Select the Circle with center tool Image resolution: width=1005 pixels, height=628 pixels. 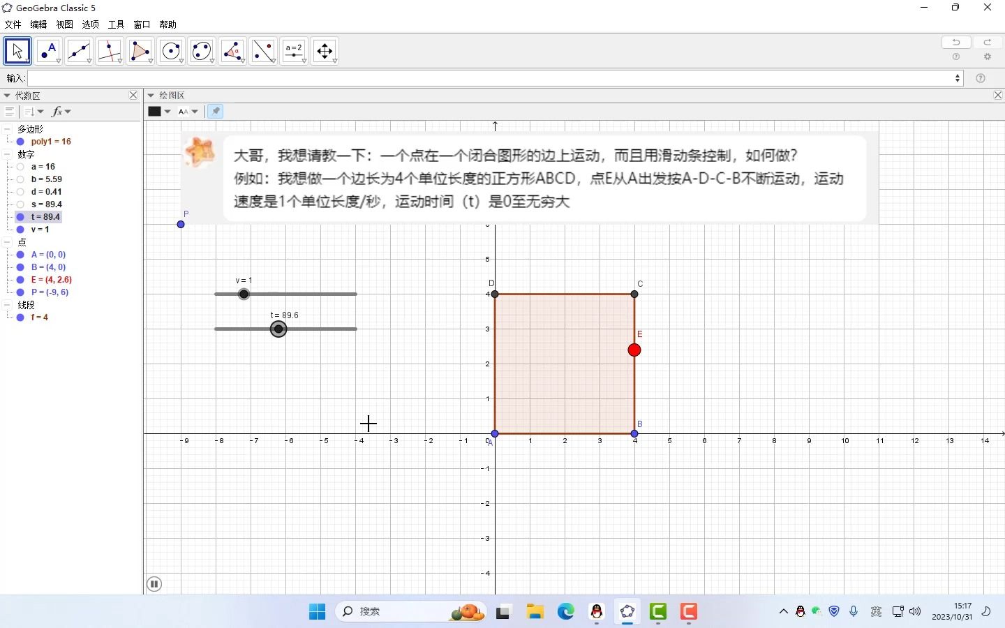coord(172,51)
